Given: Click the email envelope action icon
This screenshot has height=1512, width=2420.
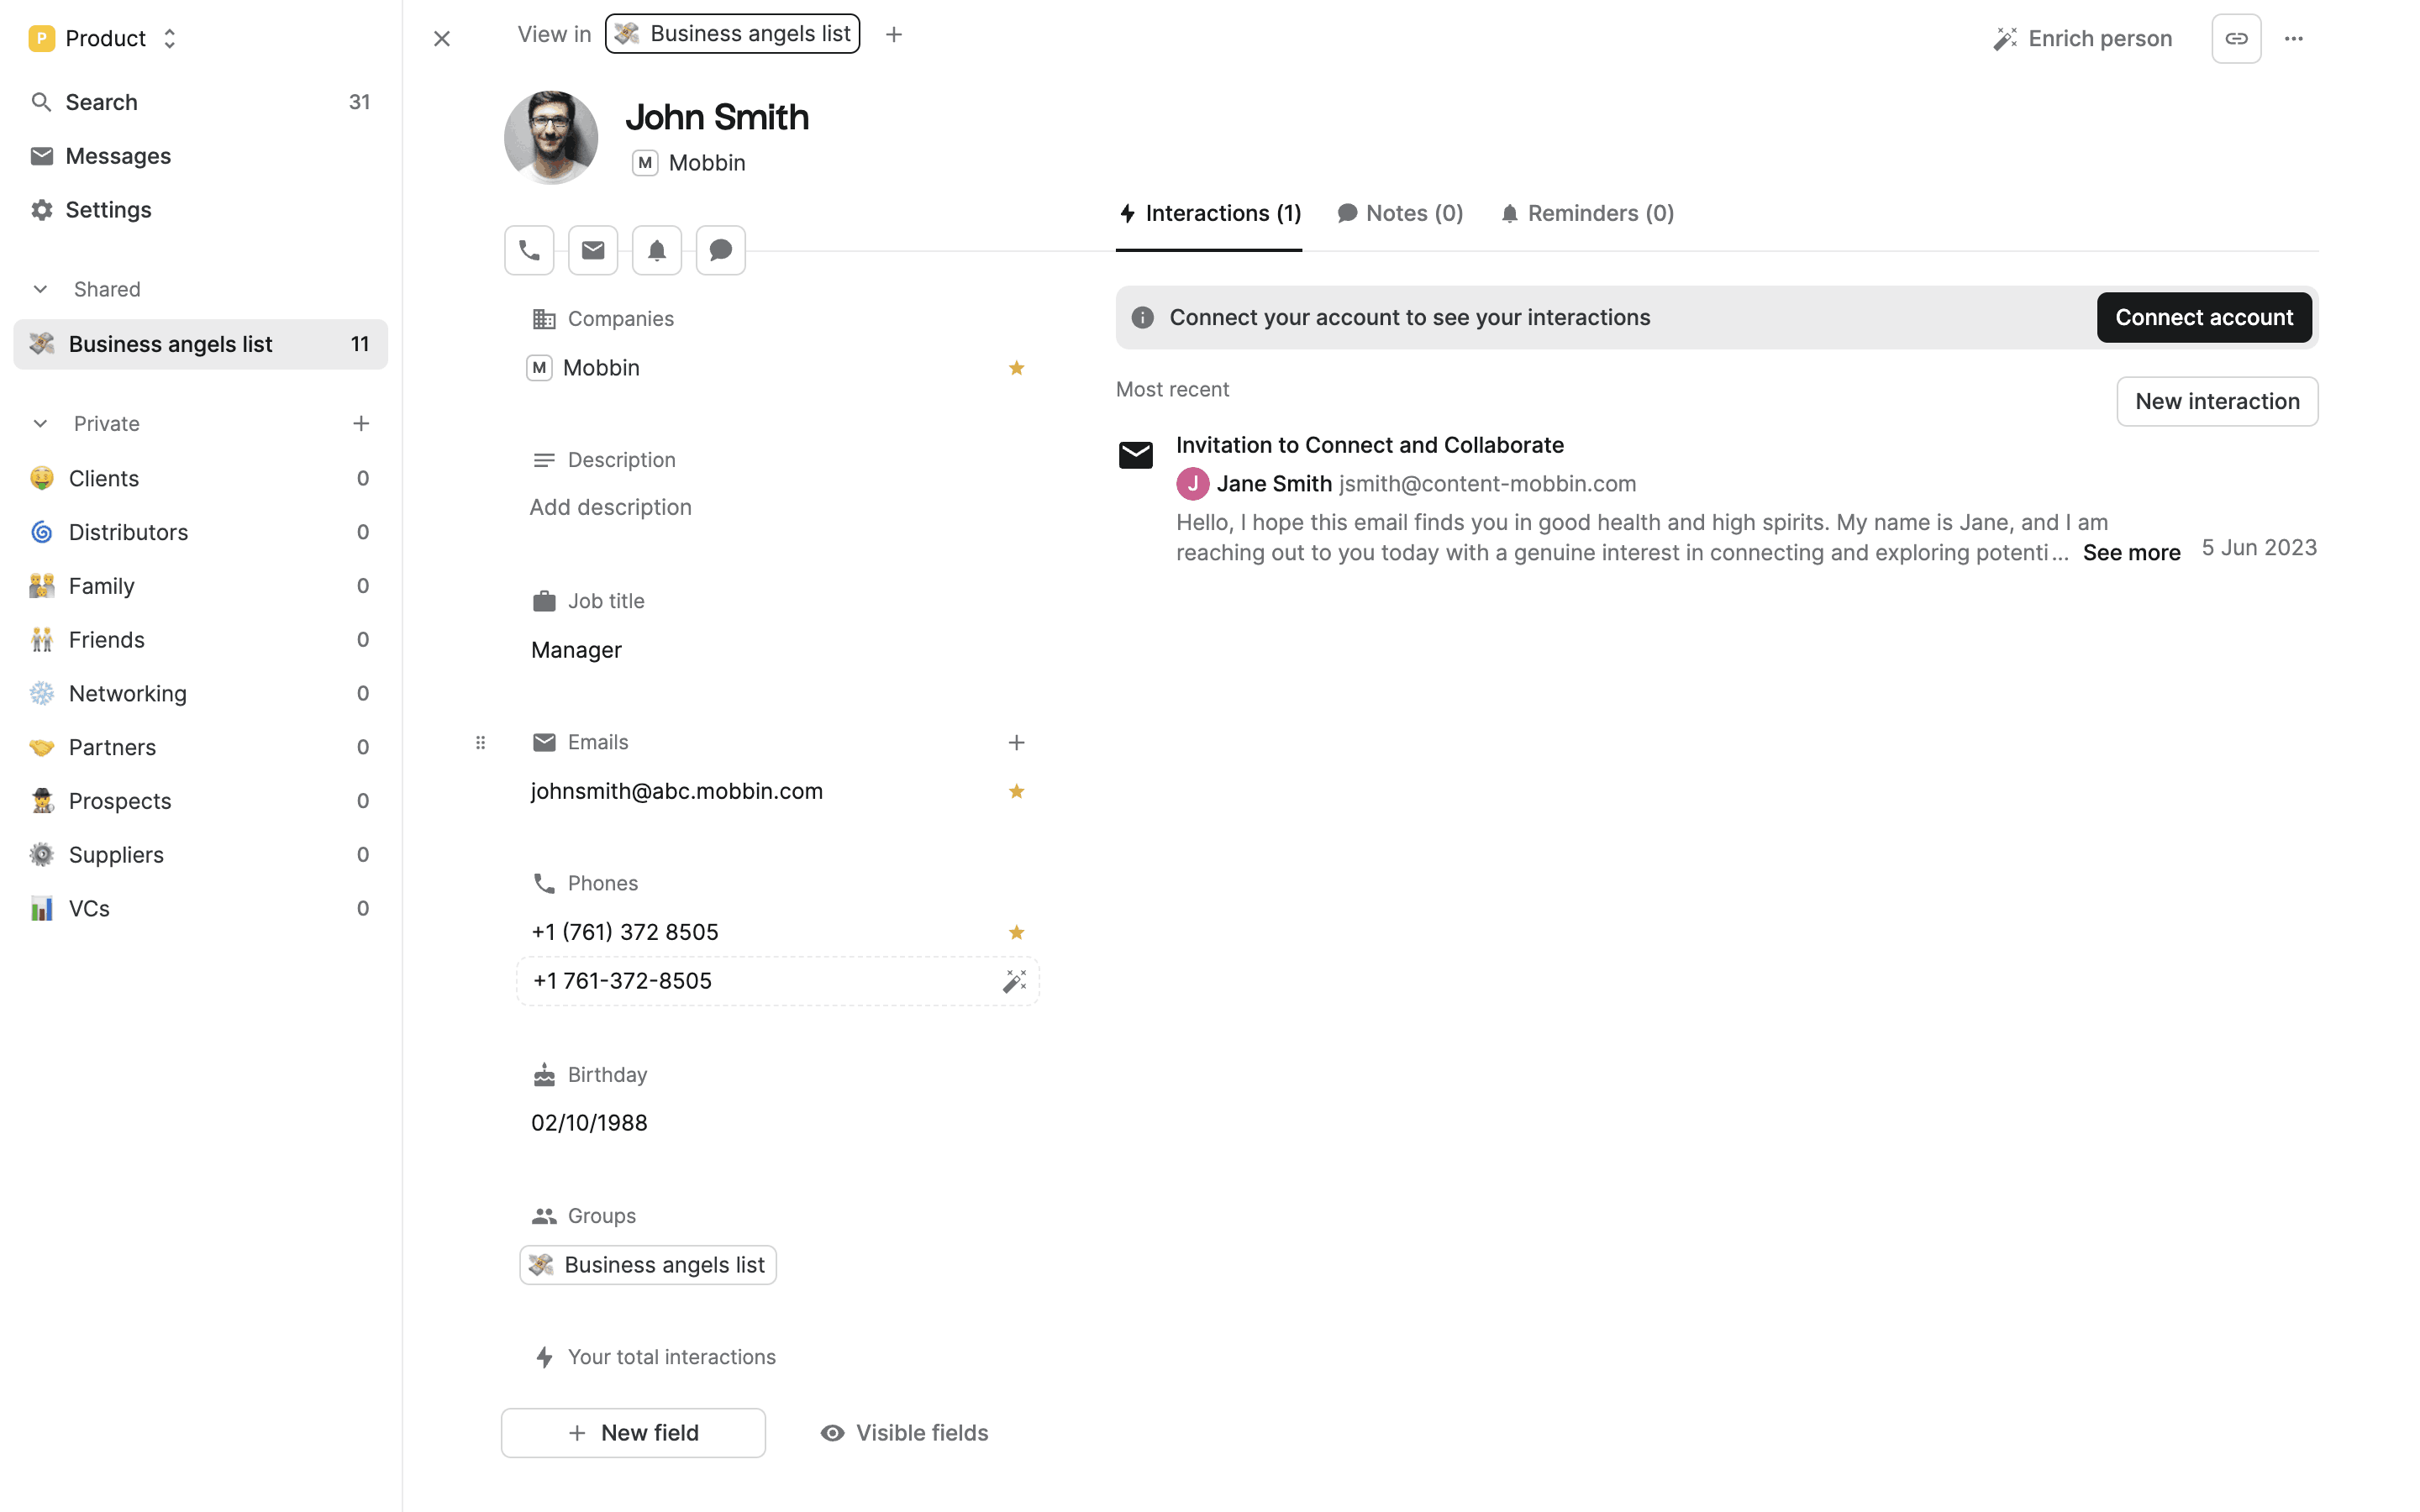Looking at the screenshot, I should (593, 250).
